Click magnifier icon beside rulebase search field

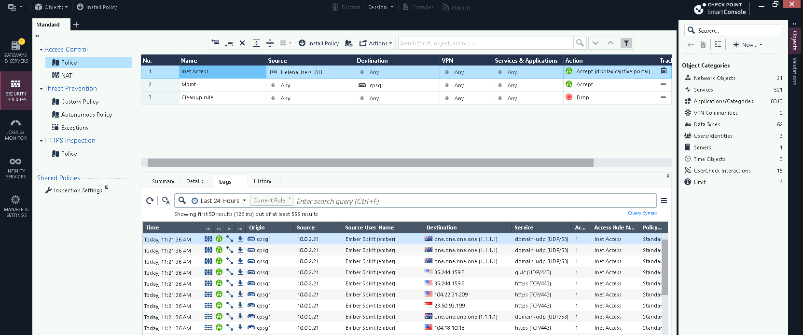point(580,43)
